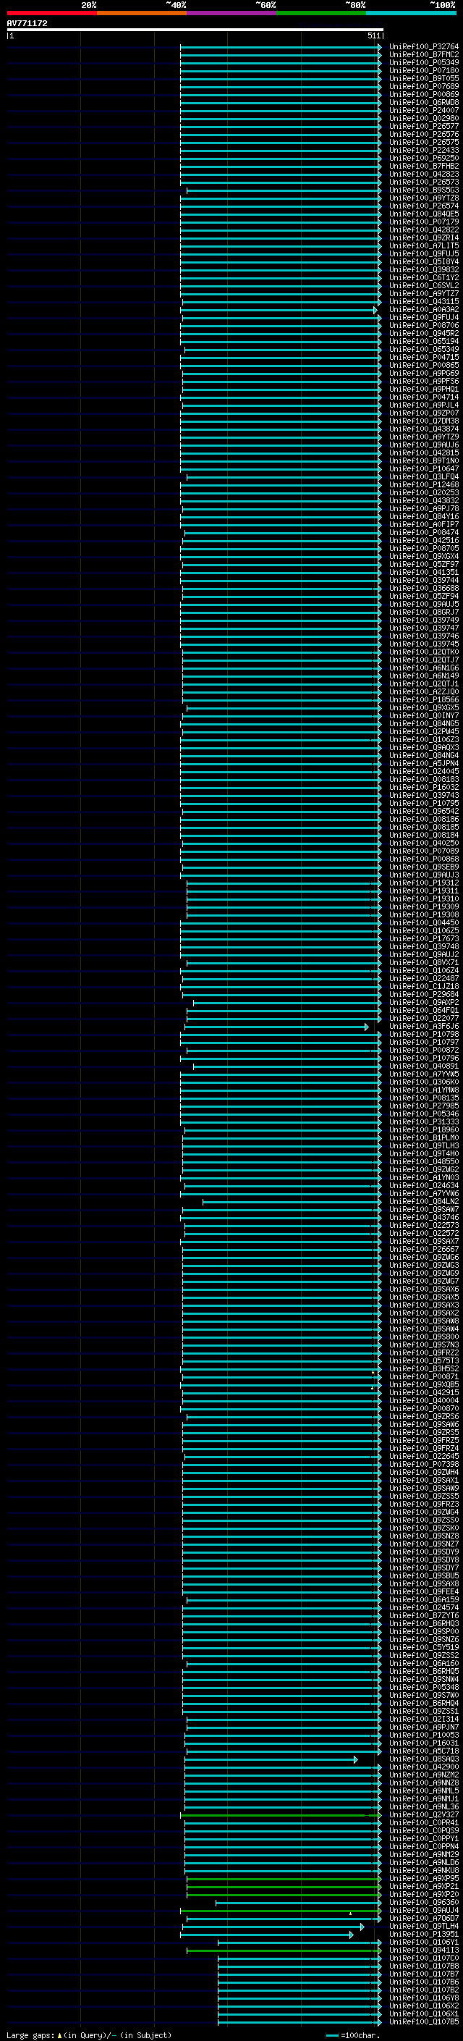Click the green ~80% legend bar

click(x=321, y=13)
